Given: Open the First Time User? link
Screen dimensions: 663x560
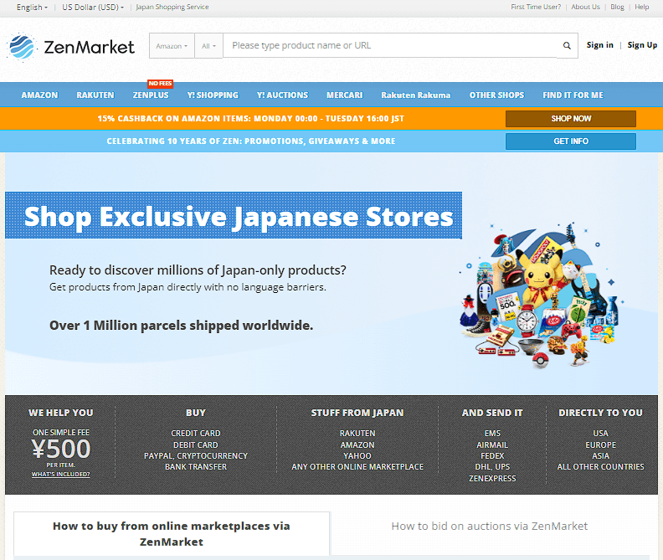Looking at the screenshot, I should [x=536, y=8].
